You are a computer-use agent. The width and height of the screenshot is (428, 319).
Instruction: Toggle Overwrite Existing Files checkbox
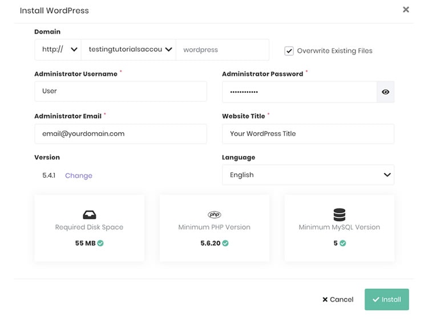tap(289, 51)
